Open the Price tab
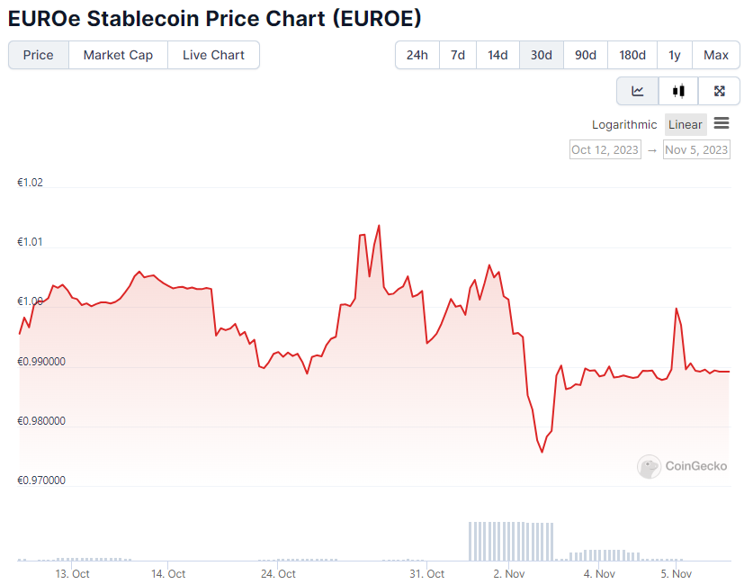This screenshot has width=744, height=584. pos(39,55)
